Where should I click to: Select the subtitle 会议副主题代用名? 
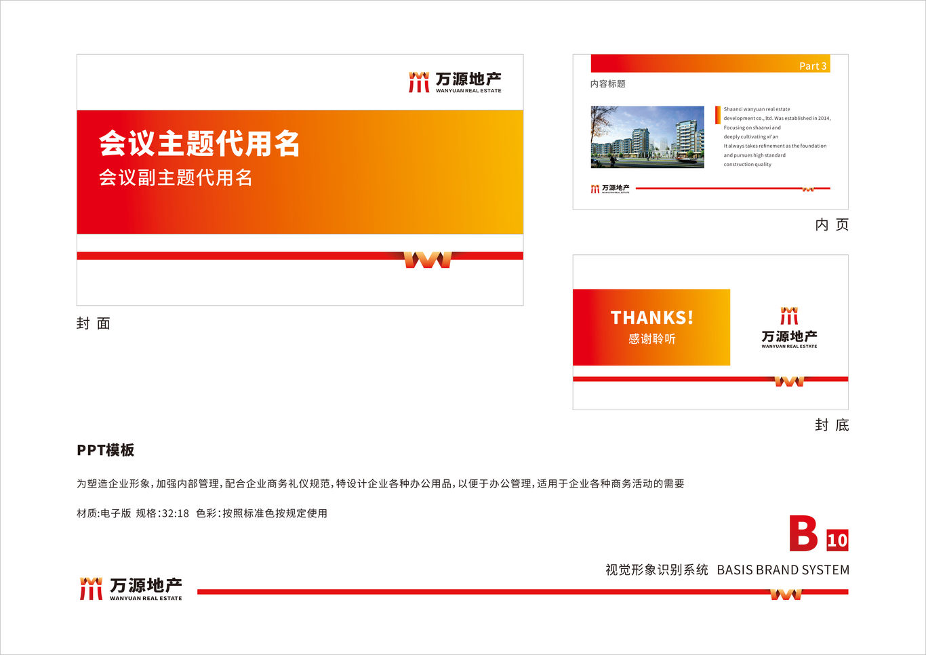coord(176,178)
